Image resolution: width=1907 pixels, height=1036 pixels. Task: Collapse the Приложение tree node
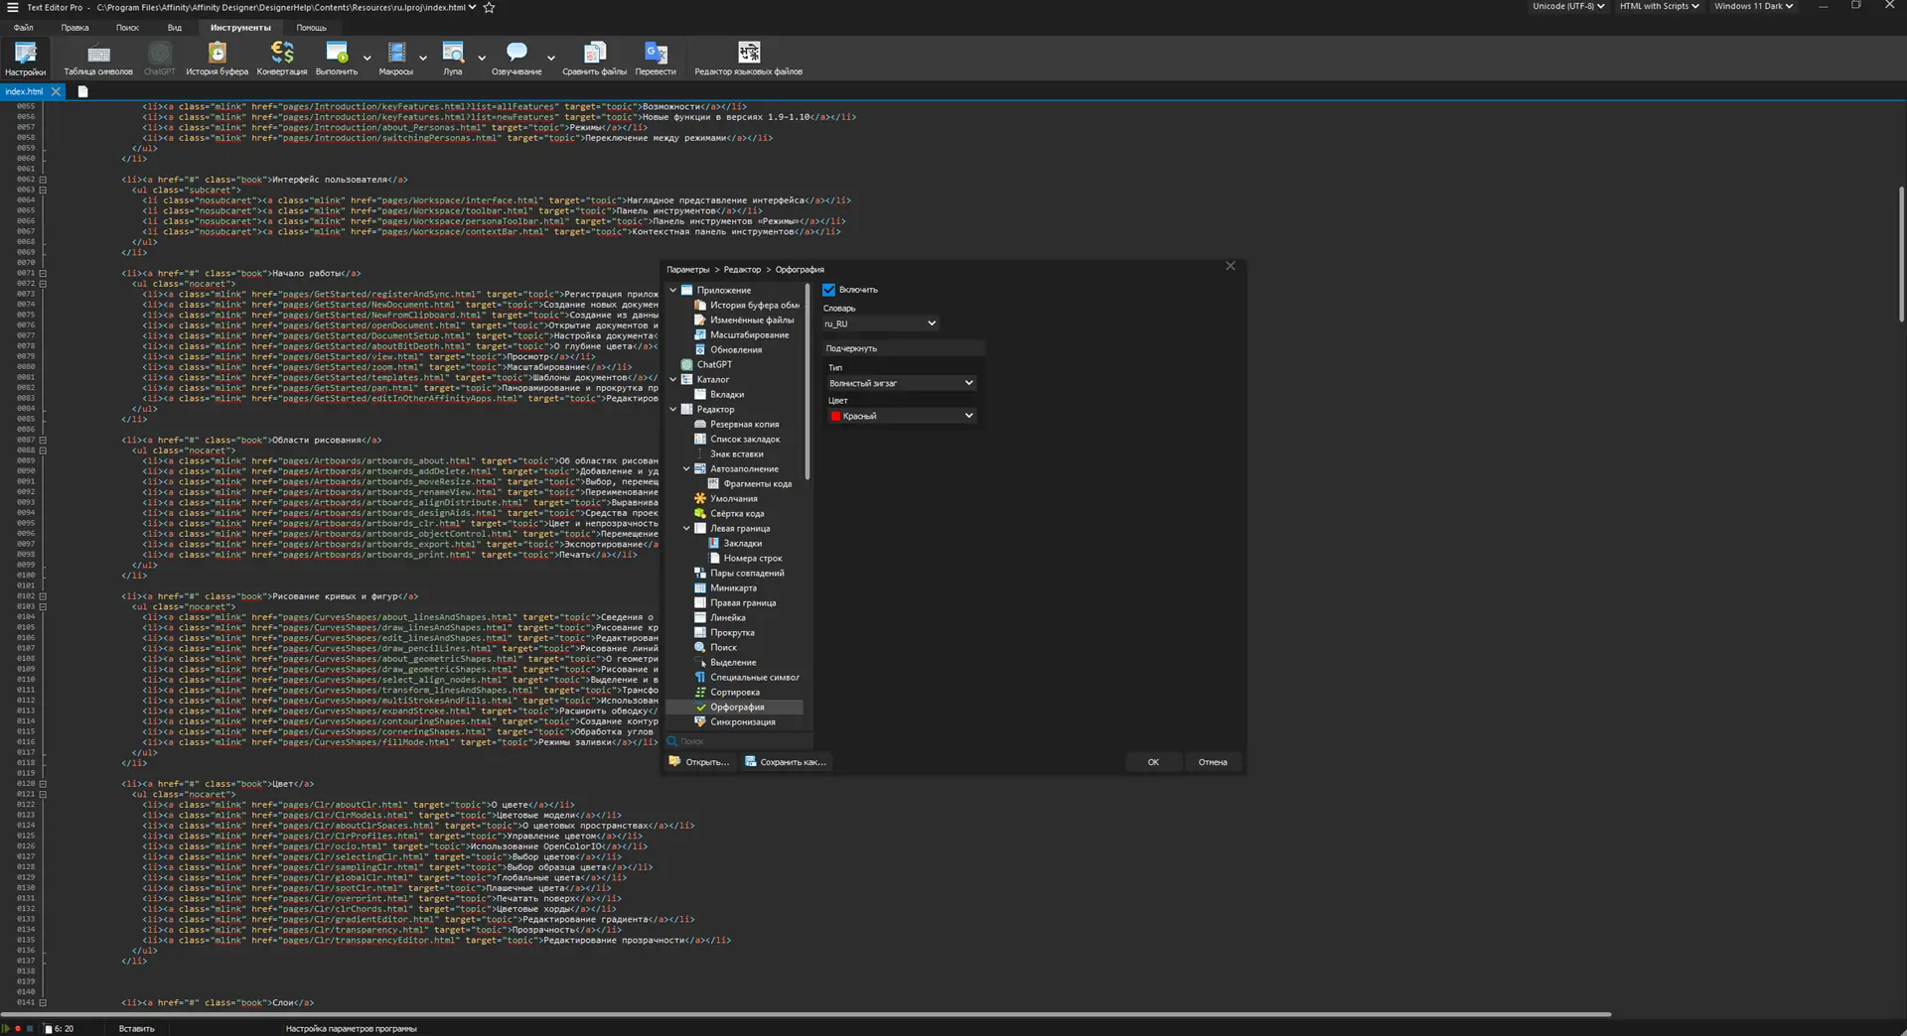673,291
